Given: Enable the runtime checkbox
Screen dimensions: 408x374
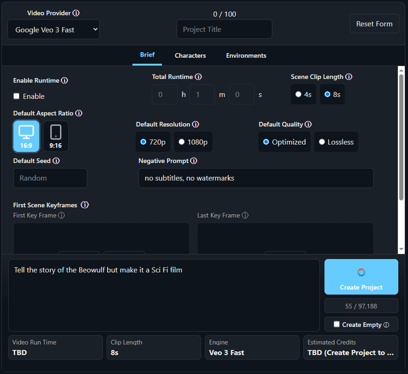Looking at the screenshot, I should (x=16, y=96).
